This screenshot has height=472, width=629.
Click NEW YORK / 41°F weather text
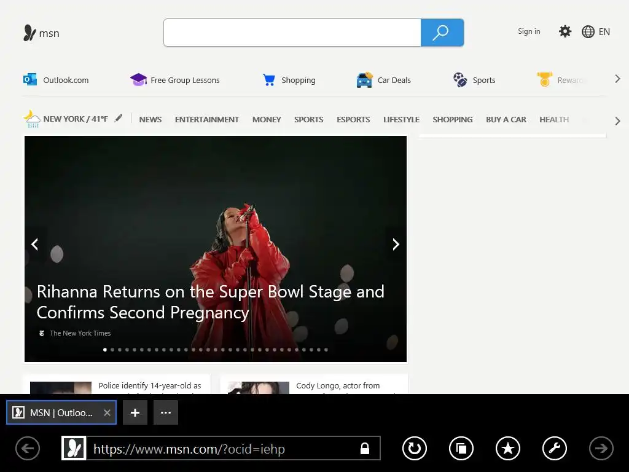click(x=76, y=119)
